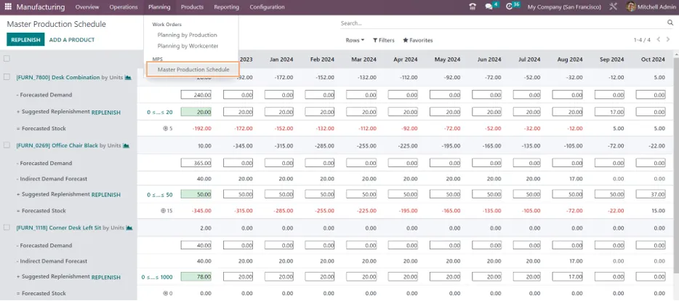This screenshot has width=679, height=301.
Task: Check the Desk Combination row checkbox
Action: pos(7,77)
